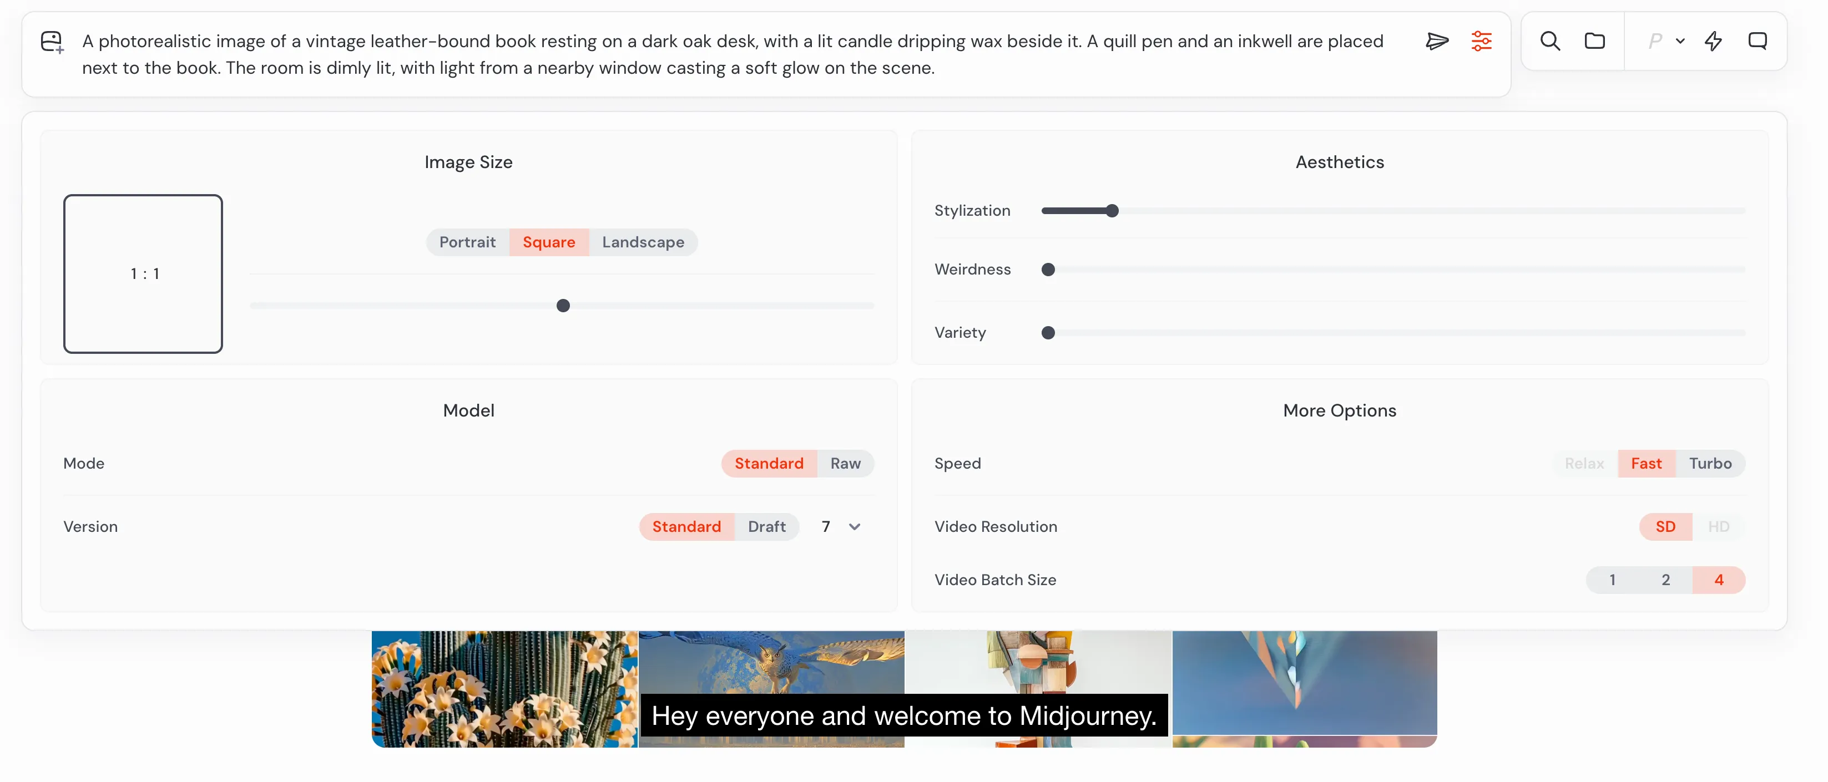Click the 1:1 aspect ratio preview box
1828x782 pixels.
point(143,273)
